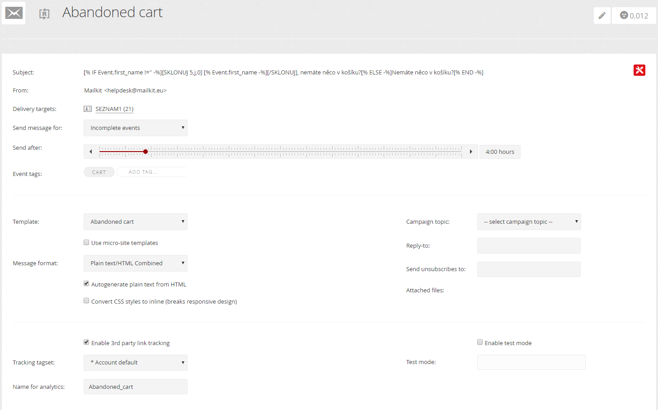Click the red Send after slider handle
The height and width of the screenshot is (420, 658).
point(146,152)
